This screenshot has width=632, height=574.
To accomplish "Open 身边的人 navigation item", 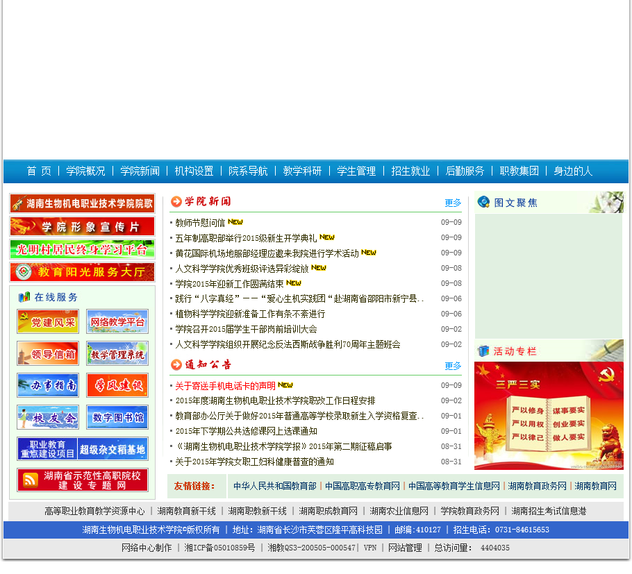I will click(x=573, y=171).
